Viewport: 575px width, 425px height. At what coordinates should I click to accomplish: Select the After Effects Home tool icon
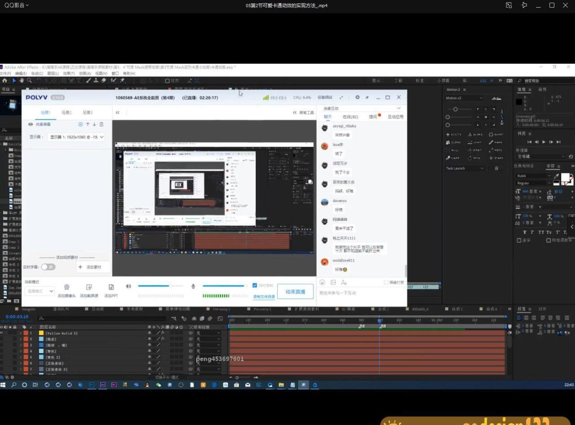click(5, 81)
